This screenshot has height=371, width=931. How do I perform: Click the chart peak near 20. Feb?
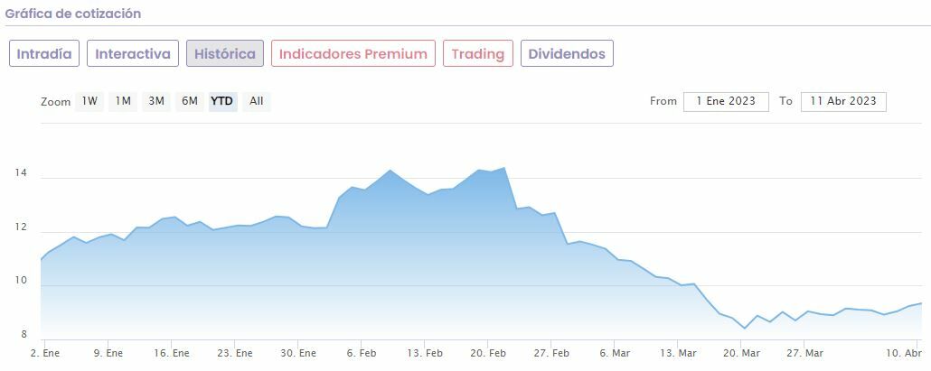tap(503, 168)
